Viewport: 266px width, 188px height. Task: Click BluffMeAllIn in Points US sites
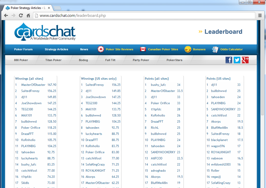pyautogui.click(x=219, y=128)
